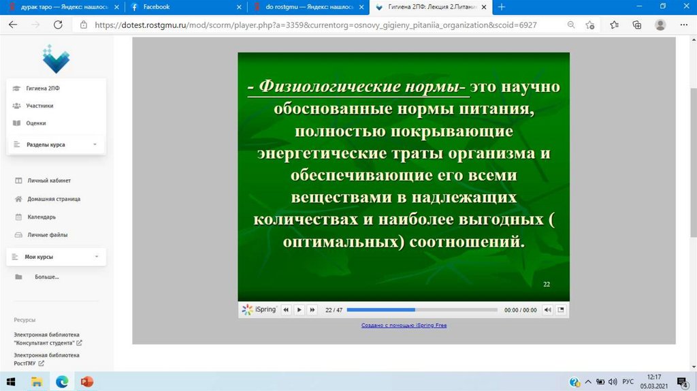Add page to favorites star
697x391 pixels.
(590, 25)
